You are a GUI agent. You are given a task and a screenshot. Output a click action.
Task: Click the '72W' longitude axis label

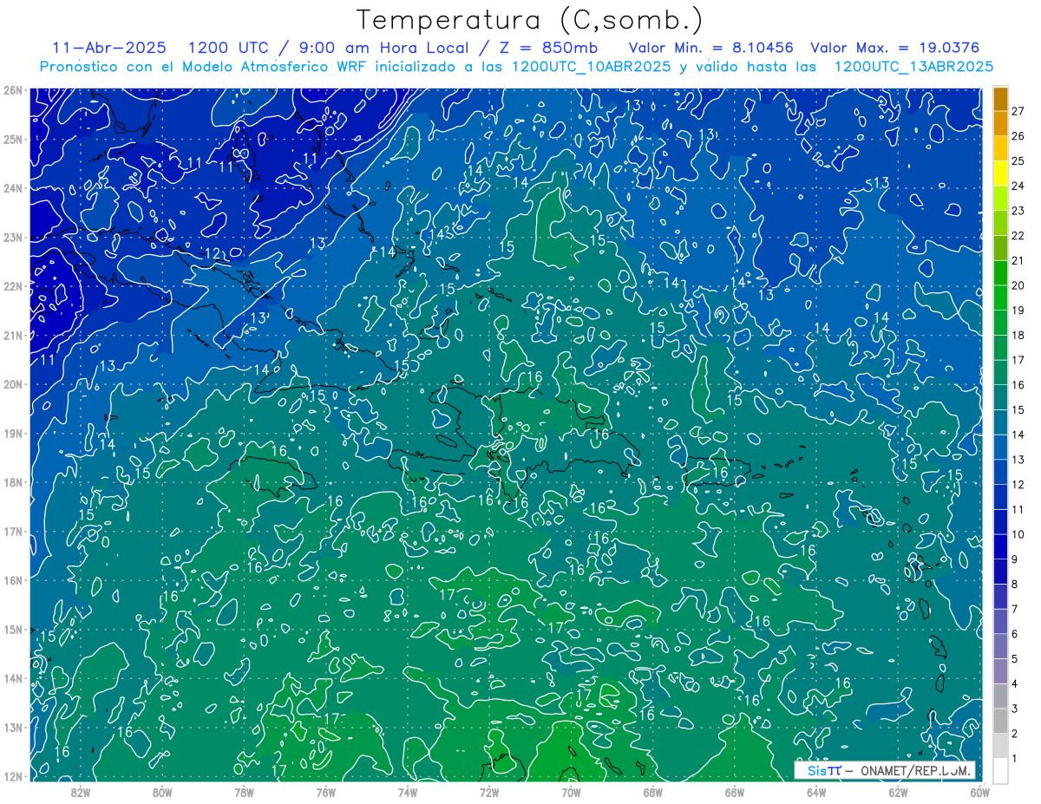click(x=489, y=791)
